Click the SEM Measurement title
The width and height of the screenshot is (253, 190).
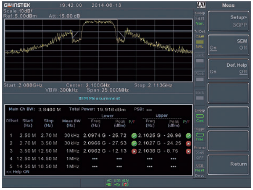[99, 99]
